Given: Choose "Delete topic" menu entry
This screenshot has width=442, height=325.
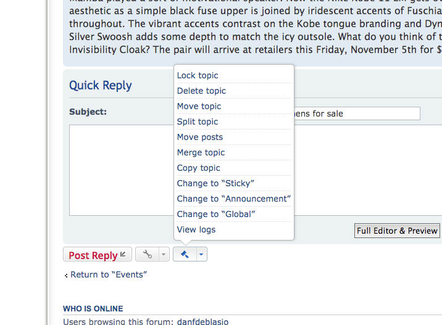Looking at the screenshot, I should click(x=201, y=91).
